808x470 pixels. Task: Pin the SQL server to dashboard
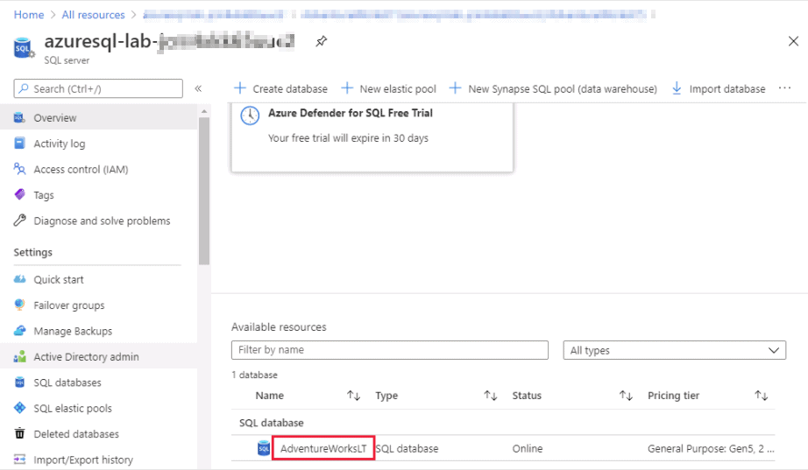pyautogui.click(x=322, y=41)
